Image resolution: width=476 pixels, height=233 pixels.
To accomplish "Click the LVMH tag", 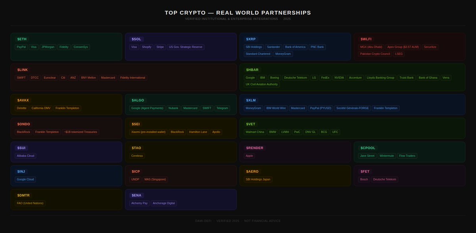I will coord(285,132).
